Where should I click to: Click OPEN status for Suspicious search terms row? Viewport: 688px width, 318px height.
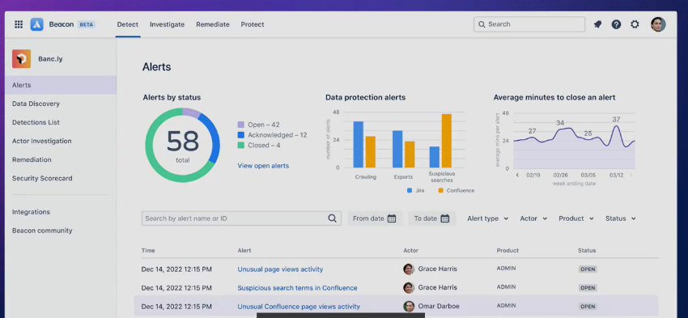[588, 288]
